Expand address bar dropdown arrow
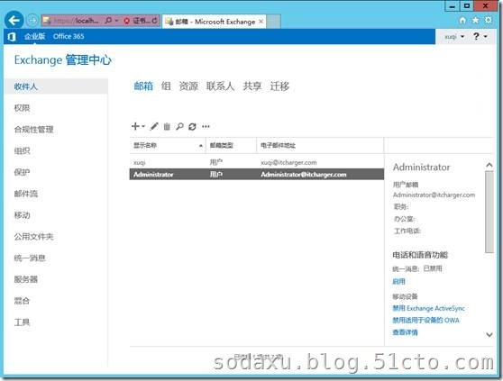Screen dimensions: 503x381 click(116, 21)
